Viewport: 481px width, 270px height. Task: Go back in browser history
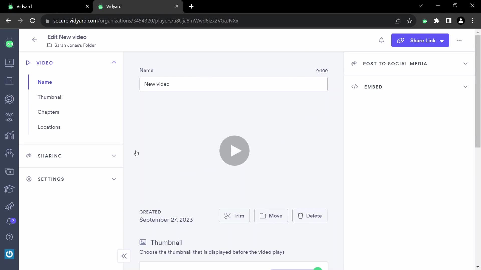[x=8, y=21]
